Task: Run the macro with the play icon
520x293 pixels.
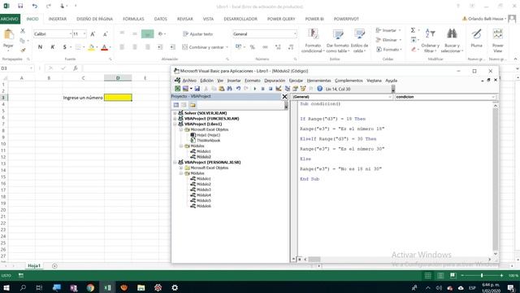Action: pos(254,89)
